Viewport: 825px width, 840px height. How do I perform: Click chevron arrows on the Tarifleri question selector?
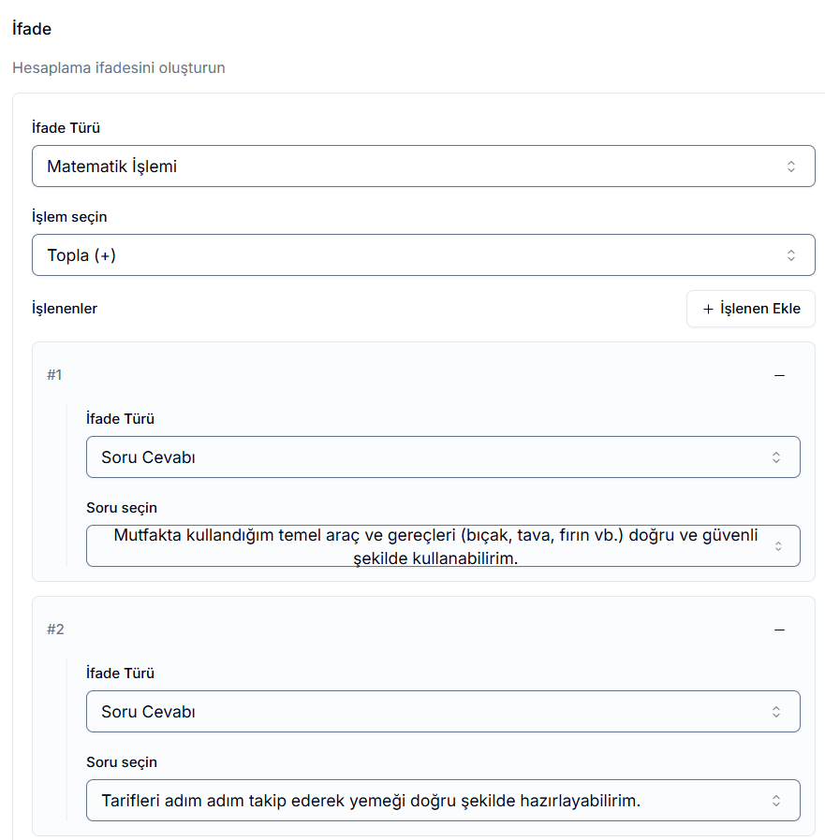tap(776, 801)
